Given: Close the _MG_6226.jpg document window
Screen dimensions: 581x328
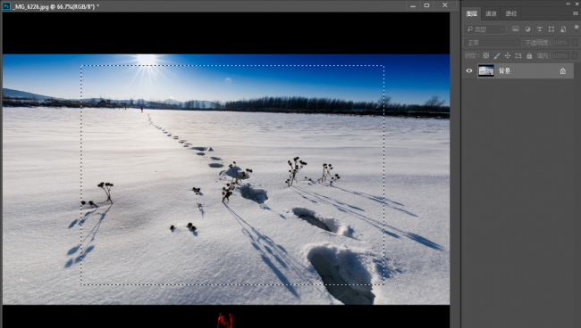Looking at the screenshot, I should [x=444, y=5].
